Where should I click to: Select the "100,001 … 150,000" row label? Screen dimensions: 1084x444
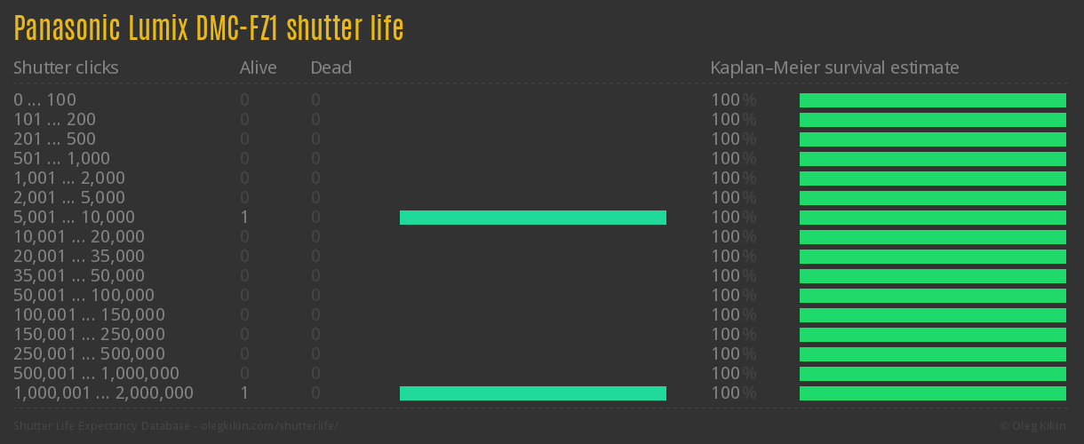point(89,315)
